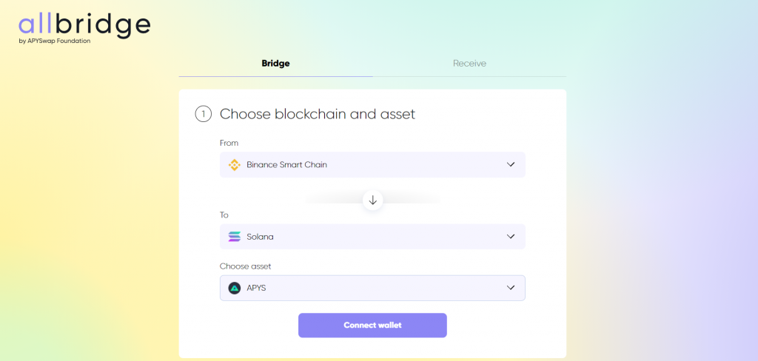Open the Binance Smart Chain dropdown

point(372,165)
